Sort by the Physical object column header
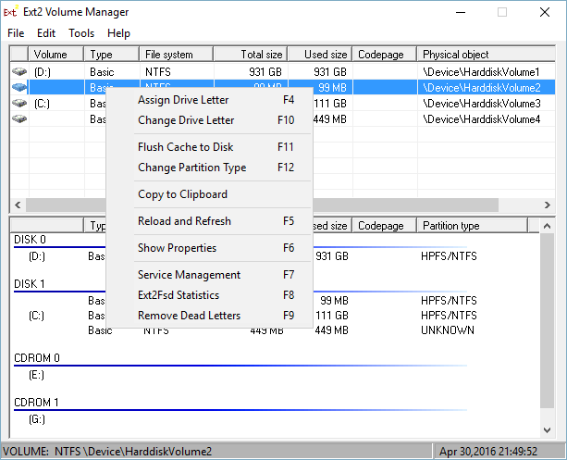 487,55
